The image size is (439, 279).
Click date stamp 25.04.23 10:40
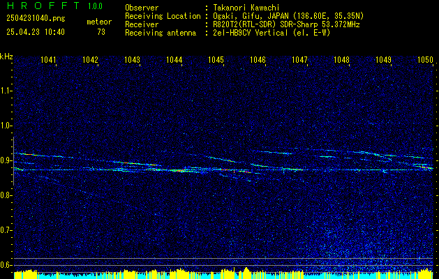point(36,32)
